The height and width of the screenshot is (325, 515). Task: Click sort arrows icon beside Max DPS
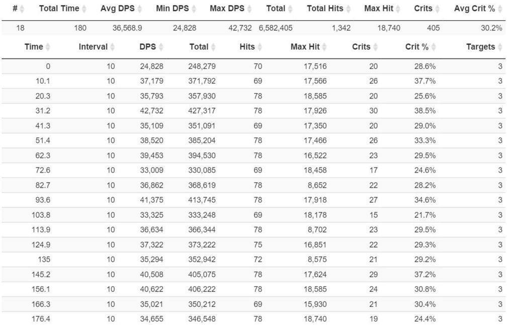pos(249,9)
